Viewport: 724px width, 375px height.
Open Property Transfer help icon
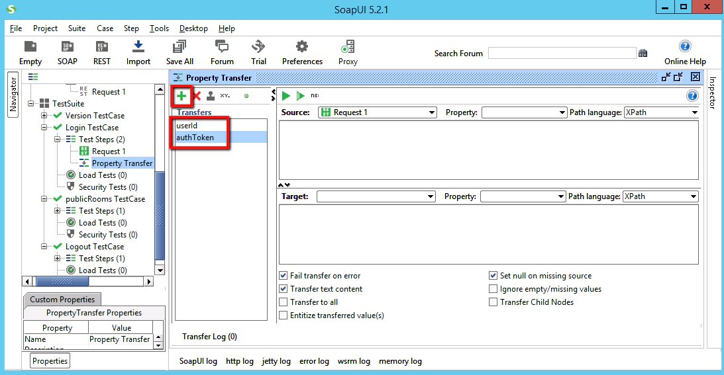click(692, 95)
